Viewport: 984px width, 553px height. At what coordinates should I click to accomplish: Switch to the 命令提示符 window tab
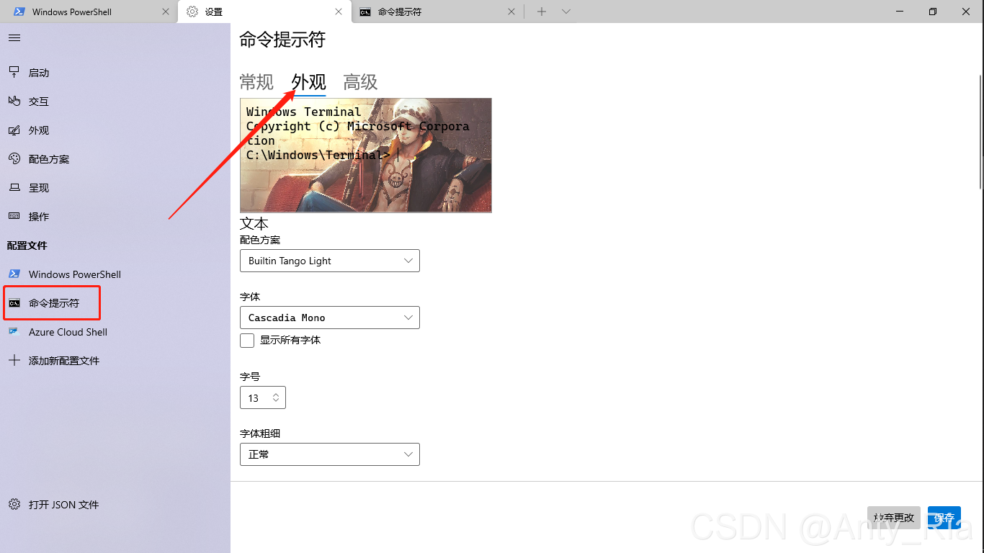(437, 12)
